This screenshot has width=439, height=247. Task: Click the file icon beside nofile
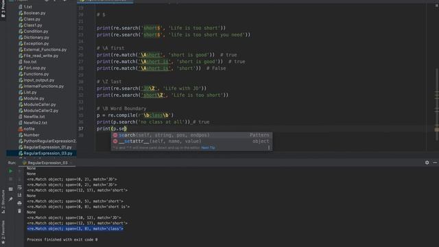21,129
